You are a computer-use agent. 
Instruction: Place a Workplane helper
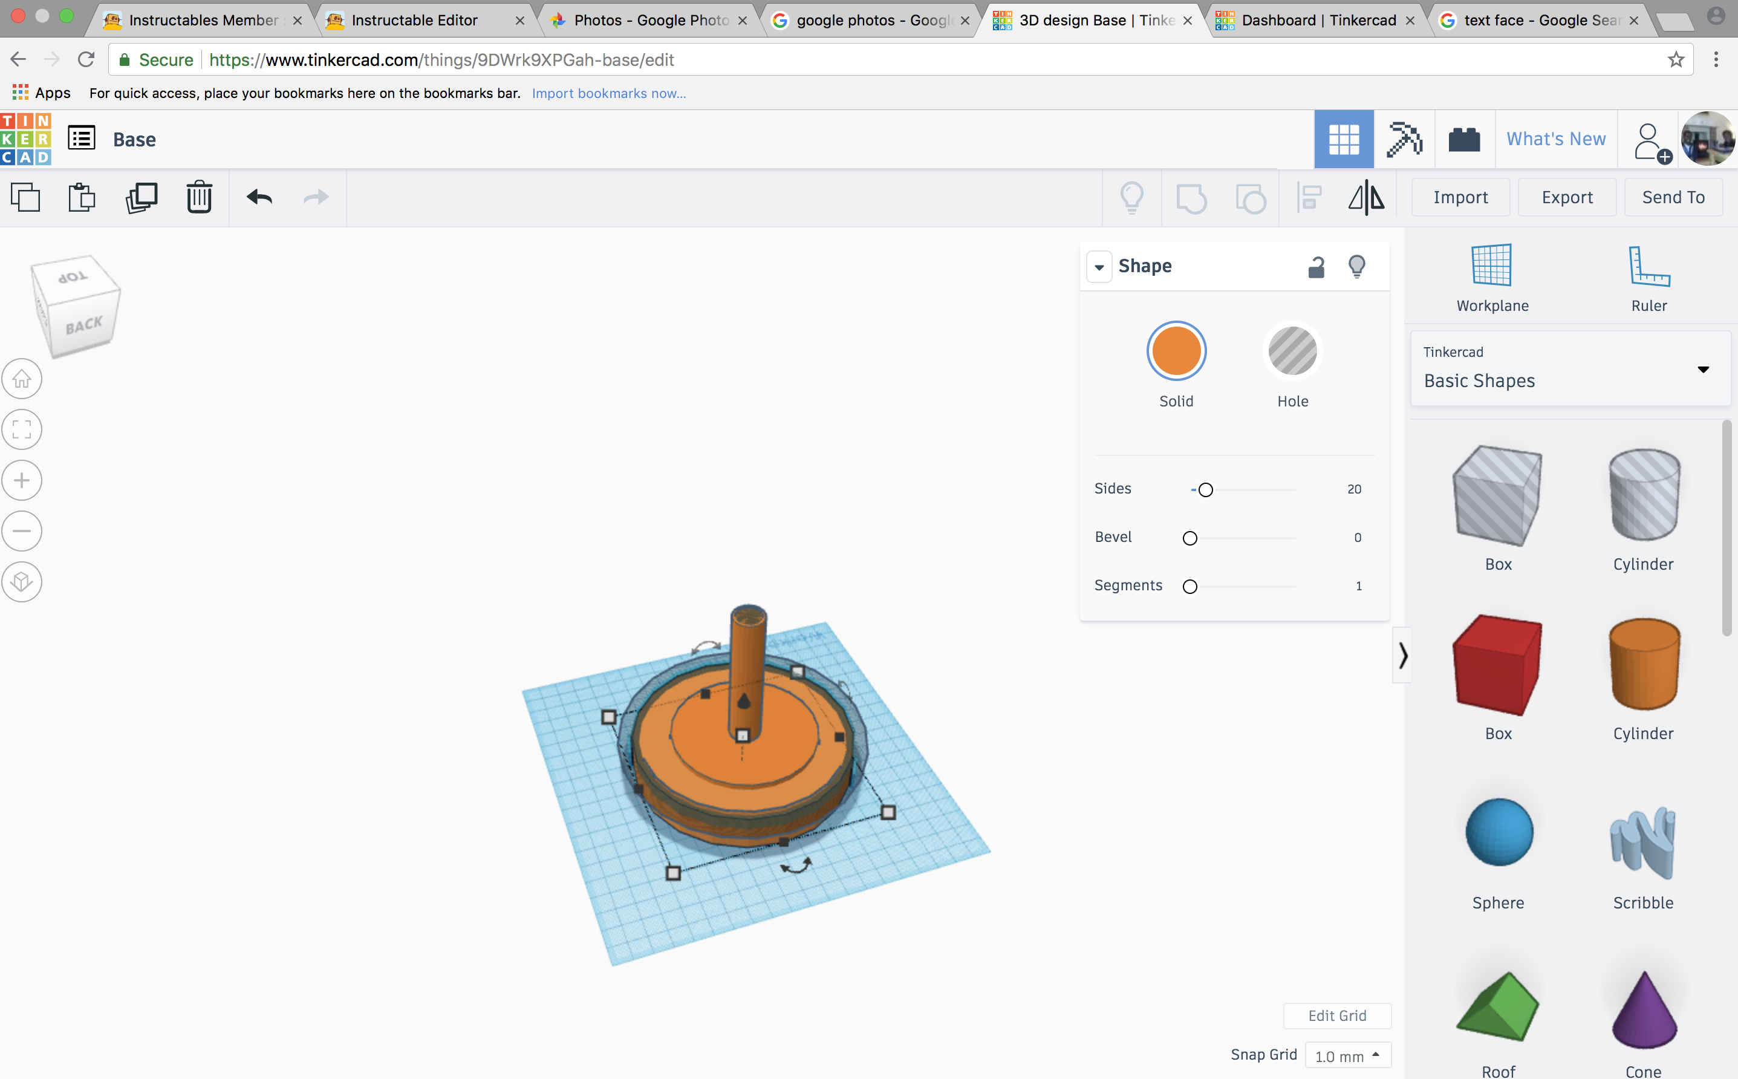pos(1492,278)
